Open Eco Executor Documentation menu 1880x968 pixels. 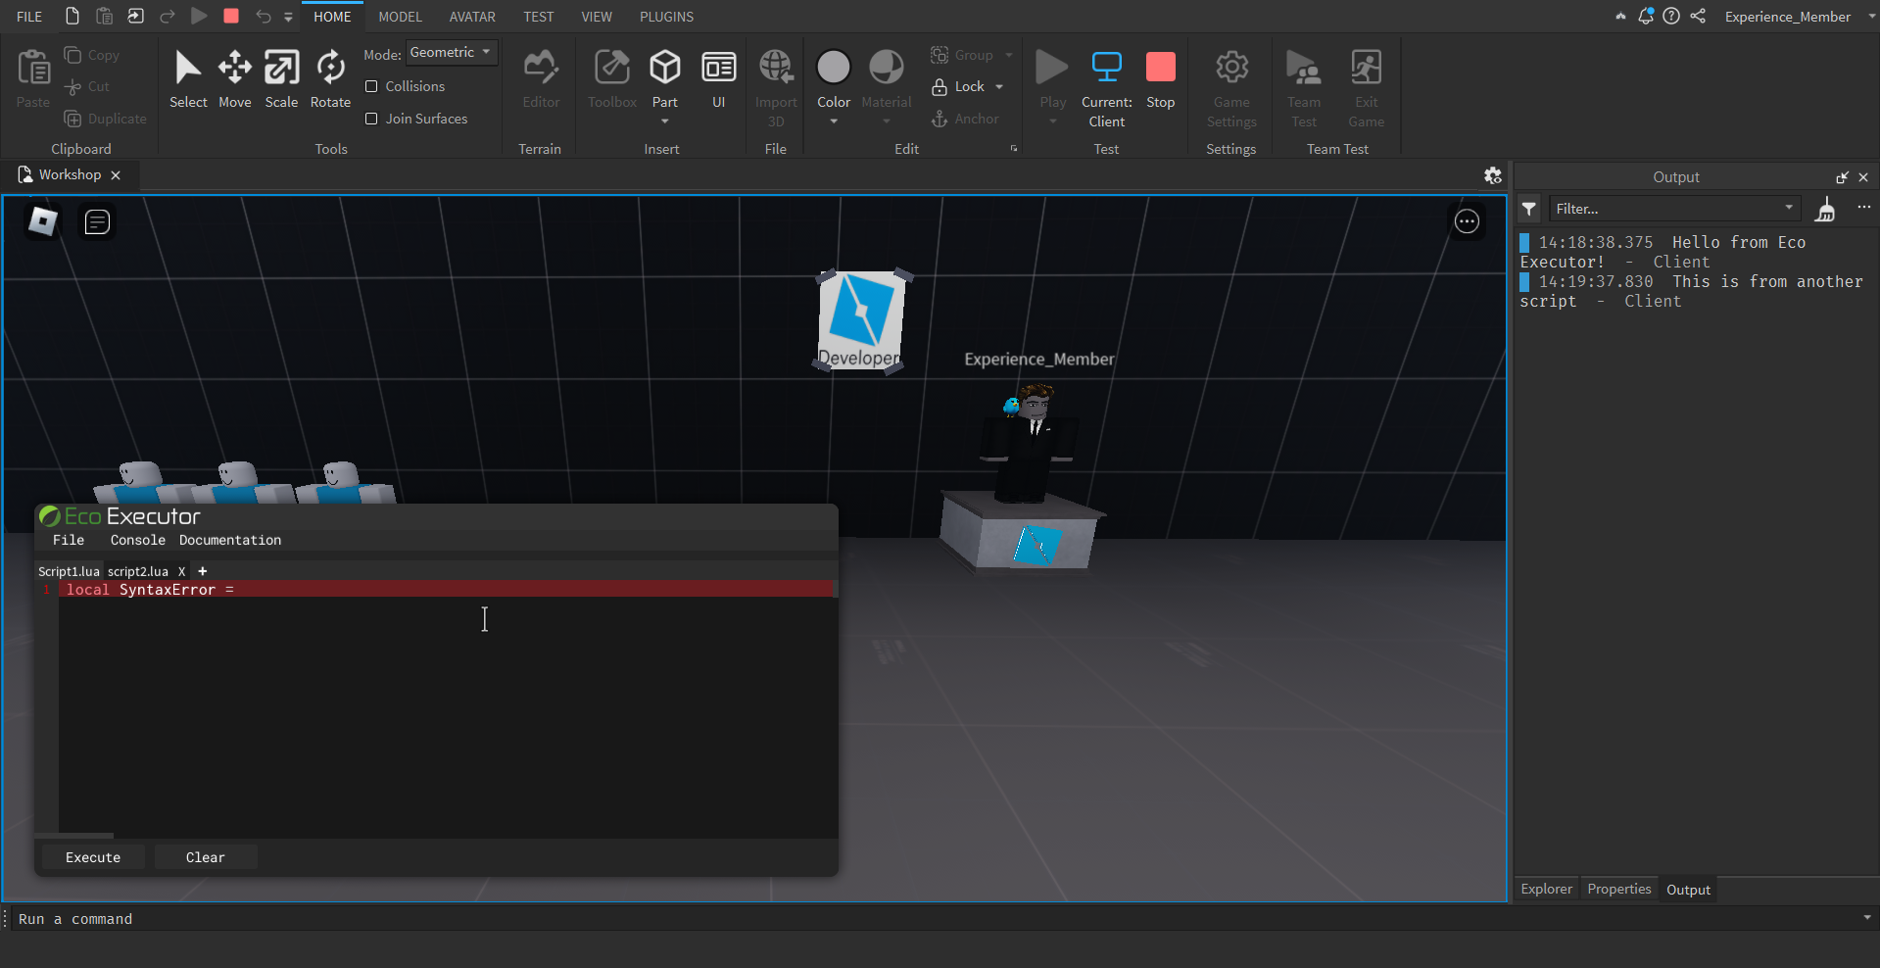tap(230, 540)
